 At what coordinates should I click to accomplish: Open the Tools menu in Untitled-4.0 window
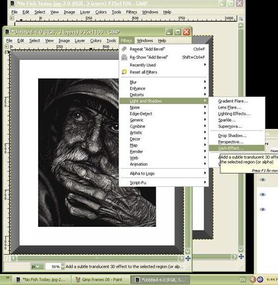(x=111, y=40)
